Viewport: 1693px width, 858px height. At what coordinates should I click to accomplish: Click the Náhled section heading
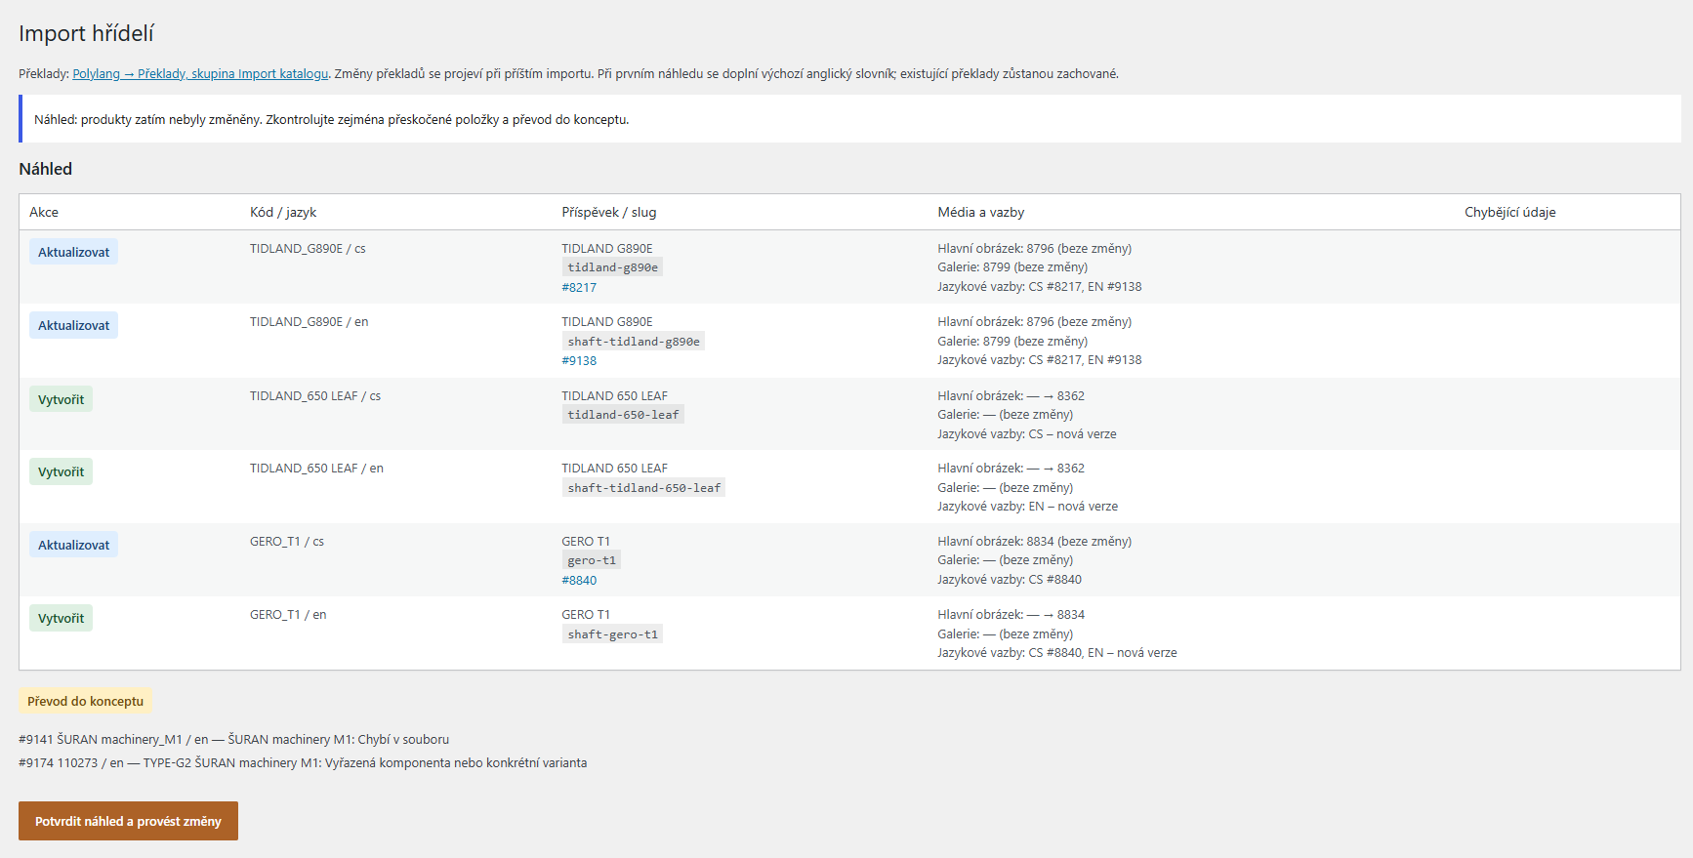pyautogui.click(x=45, y=169)
